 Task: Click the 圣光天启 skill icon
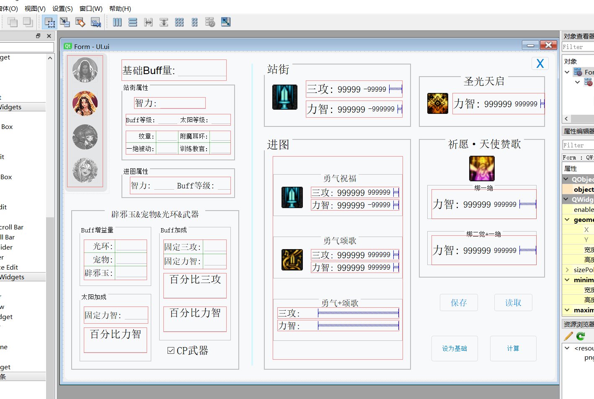pos(438,103)
